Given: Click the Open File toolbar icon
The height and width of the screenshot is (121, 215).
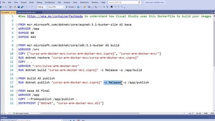Looking at the screenshot, I should tap(15, 7).
